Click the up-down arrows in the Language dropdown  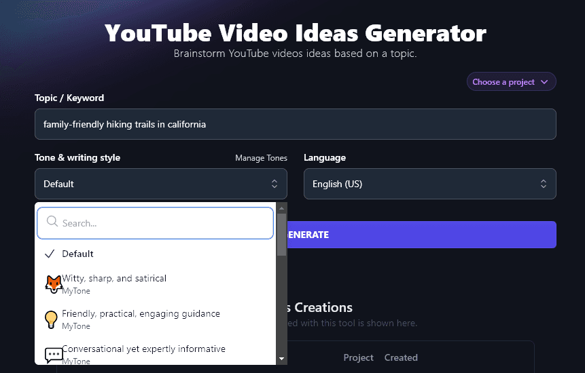[544, 184]
